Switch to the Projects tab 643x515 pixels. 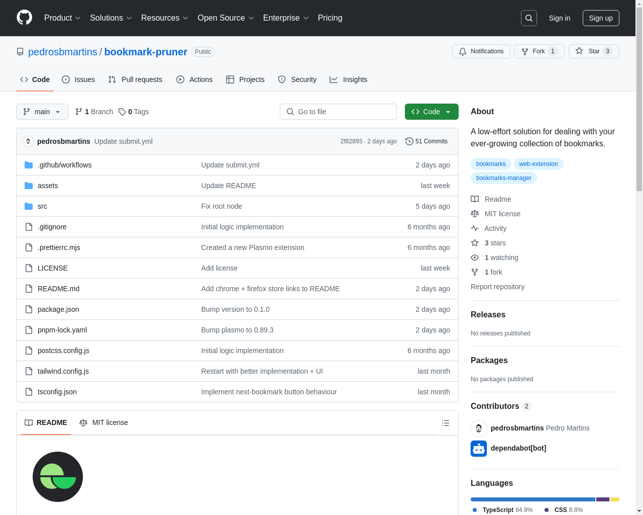coord(245,79)
